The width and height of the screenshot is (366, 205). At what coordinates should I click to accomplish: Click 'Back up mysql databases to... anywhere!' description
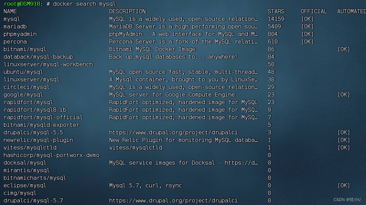point(173,57)
